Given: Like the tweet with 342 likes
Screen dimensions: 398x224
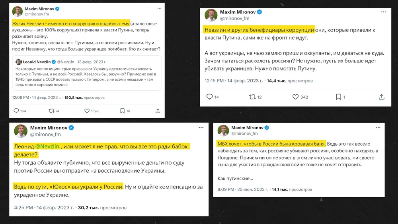Looking at the screenshot, I should [296, 97].
